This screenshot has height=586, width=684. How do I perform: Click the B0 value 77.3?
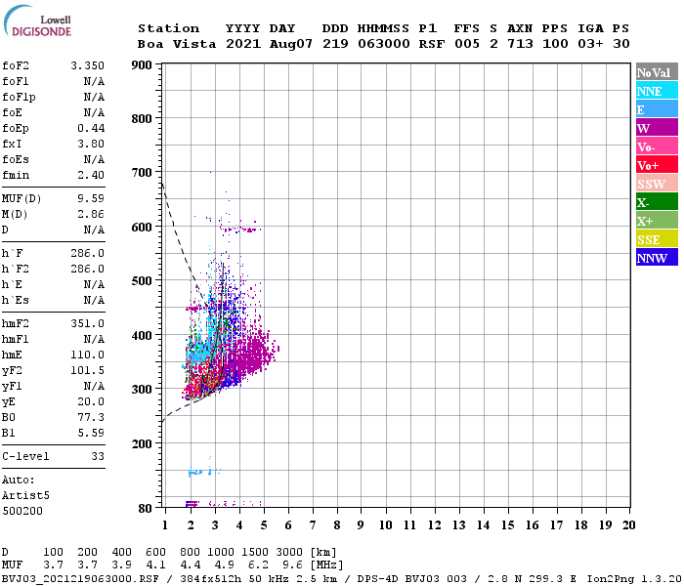click(x=91, y=418)
